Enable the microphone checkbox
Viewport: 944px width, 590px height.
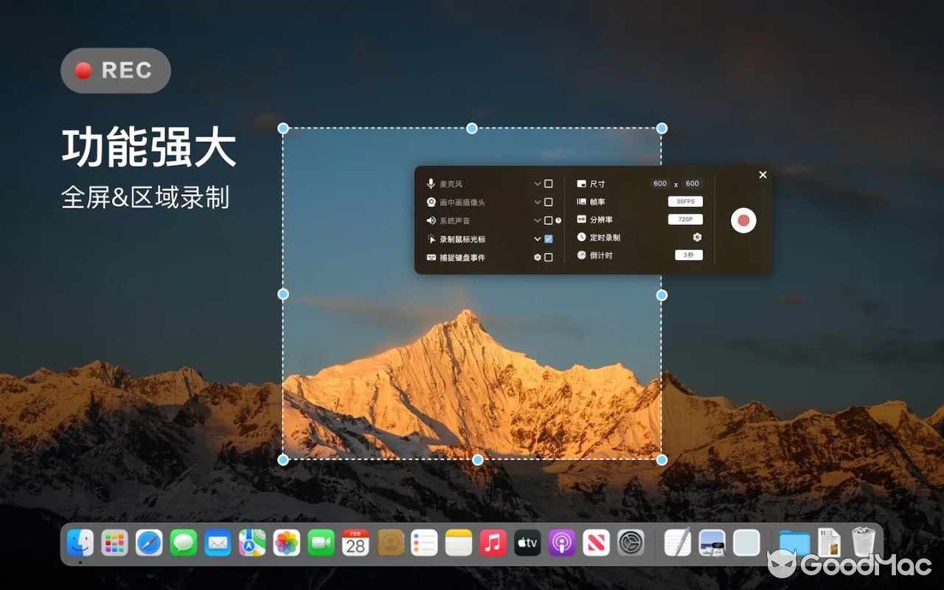(548, 184)
